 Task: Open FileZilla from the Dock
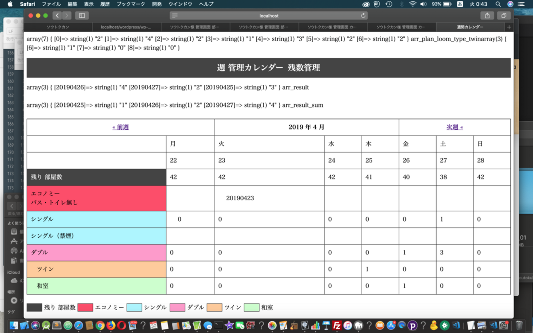coord(337,326)
